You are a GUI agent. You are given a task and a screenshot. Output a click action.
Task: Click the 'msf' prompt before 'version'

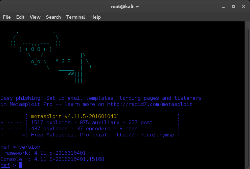pos(5,147)
